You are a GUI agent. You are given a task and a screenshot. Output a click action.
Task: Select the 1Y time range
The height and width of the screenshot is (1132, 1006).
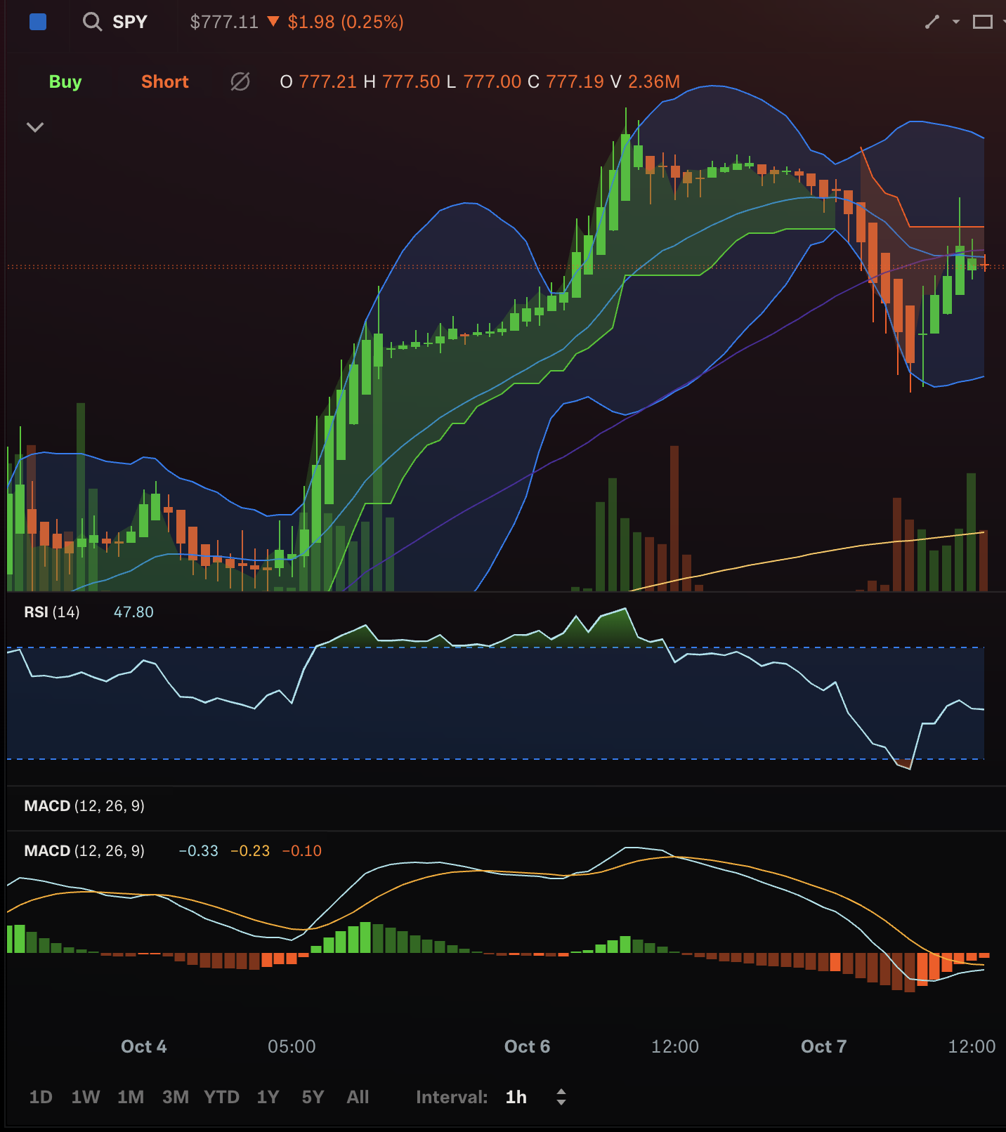point(268,1097)
